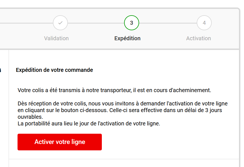
Task: Click the sentence about colis transmis
Action: coord(114,90)
